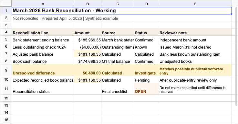The width and height of the screenshot is (238, 124).
Task: Click the 'Final checklist' source cell
Action: [118, 89]
